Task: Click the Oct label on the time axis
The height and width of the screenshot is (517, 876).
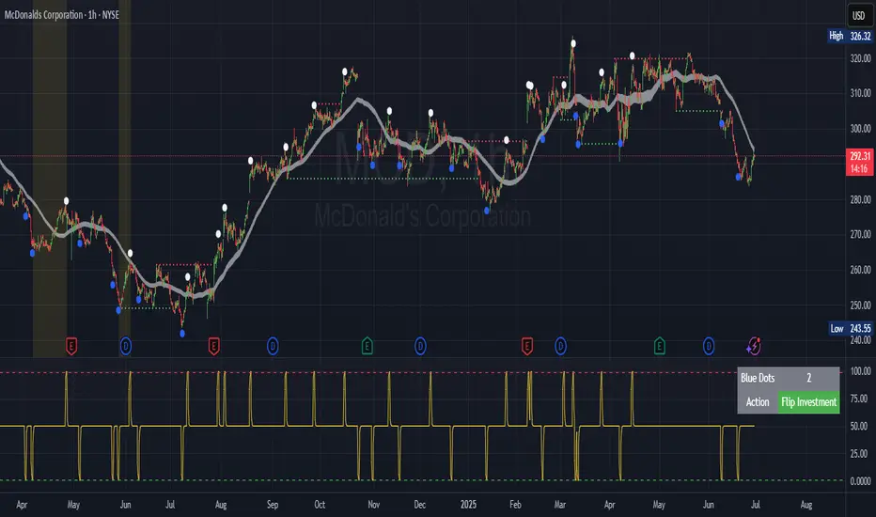Action: [320, 504]
